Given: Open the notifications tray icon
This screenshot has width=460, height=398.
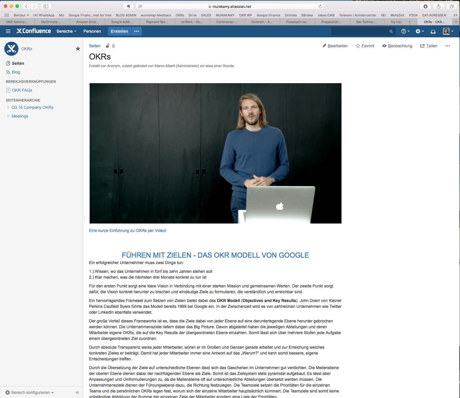Looking at the screenshot, I should pyautogui.click(x=433, y=32).
